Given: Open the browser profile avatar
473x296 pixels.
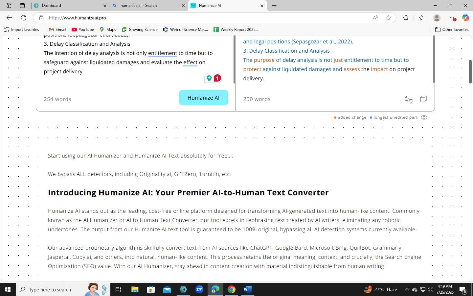Looking at the screenshot, I should point(437,18).
